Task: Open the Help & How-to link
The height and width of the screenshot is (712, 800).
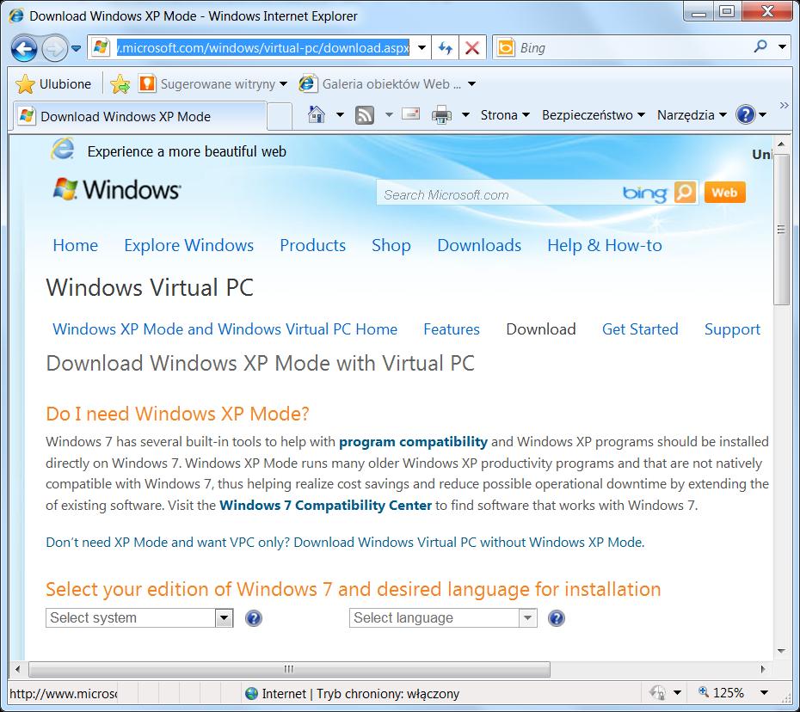Action: [x=605, y=245]
